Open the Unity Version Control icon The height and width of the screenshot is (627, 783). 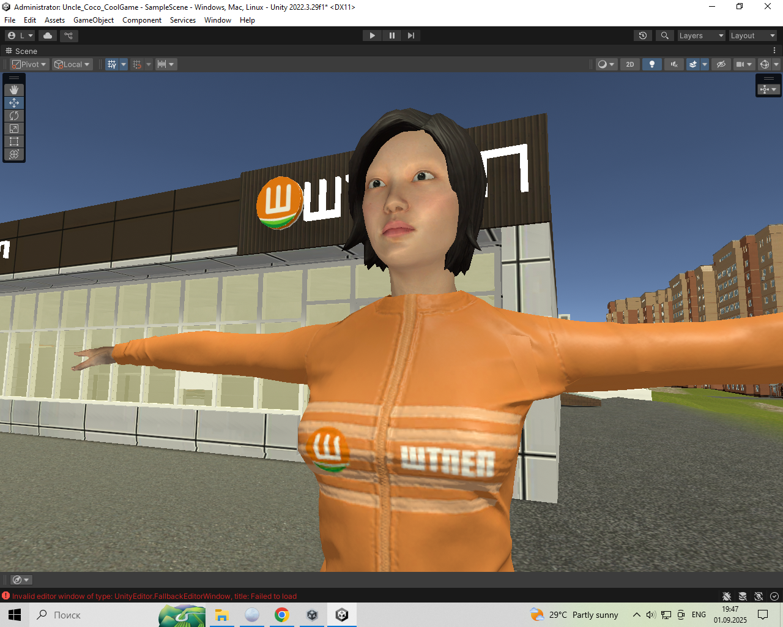(x=69, y=36)
